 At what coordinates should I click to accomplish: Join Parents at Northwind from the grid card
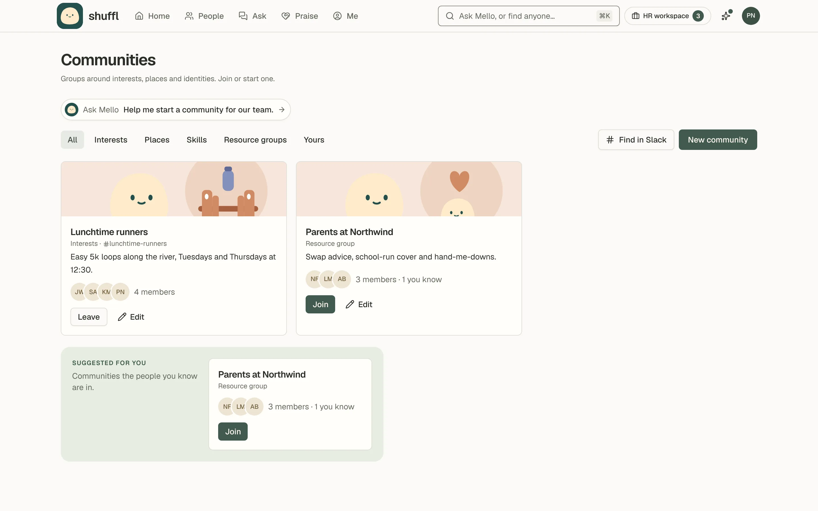coord(320,305)
